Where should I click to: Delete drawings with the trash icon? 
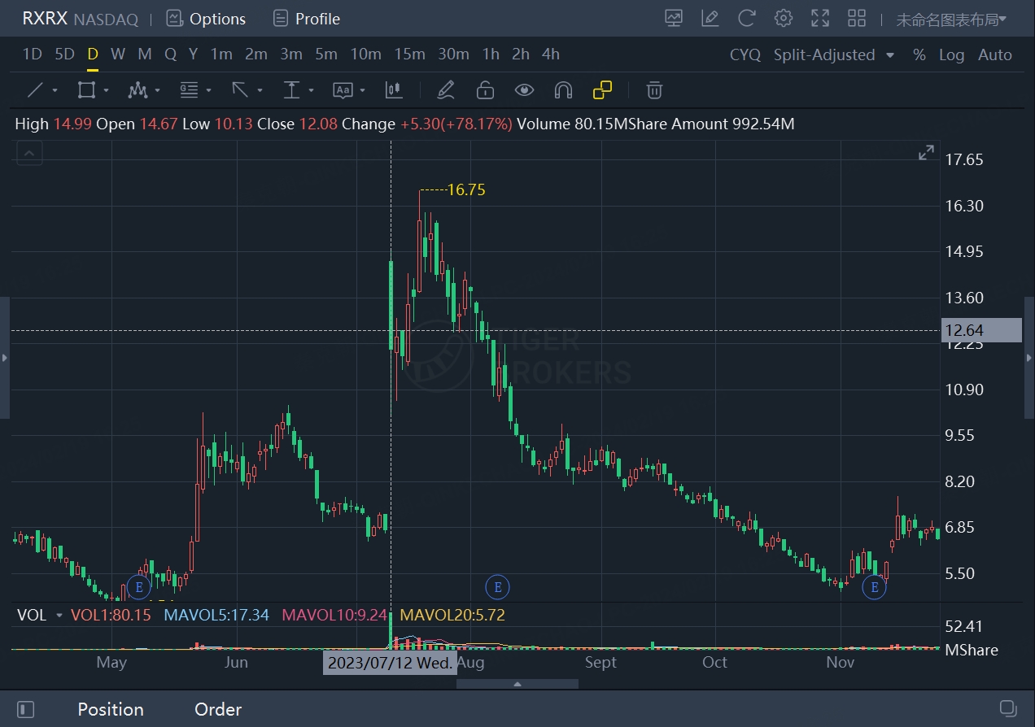click(654, 90)
